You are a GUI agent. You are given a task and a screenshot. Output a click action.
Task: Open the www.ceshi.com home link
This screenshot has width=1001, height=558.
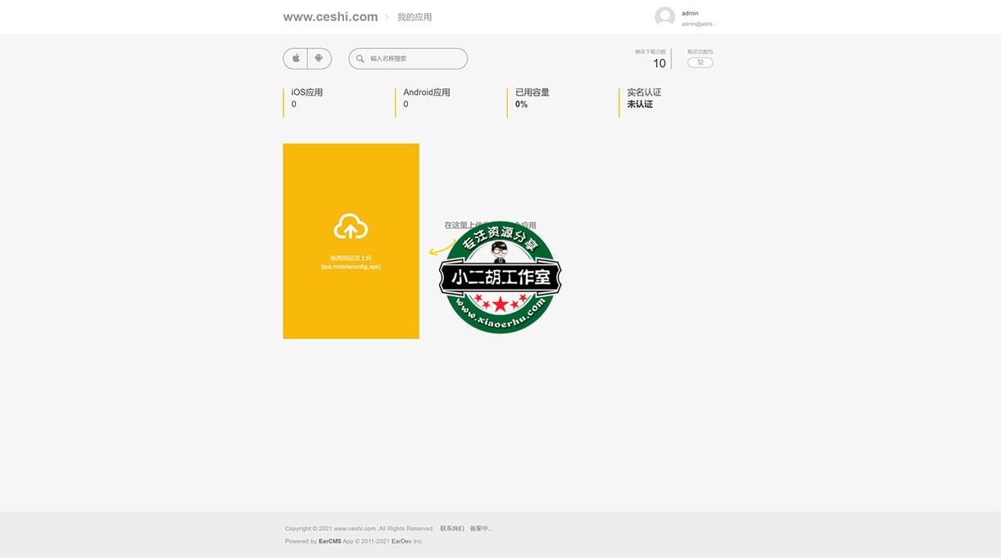[x=330, y=17]
